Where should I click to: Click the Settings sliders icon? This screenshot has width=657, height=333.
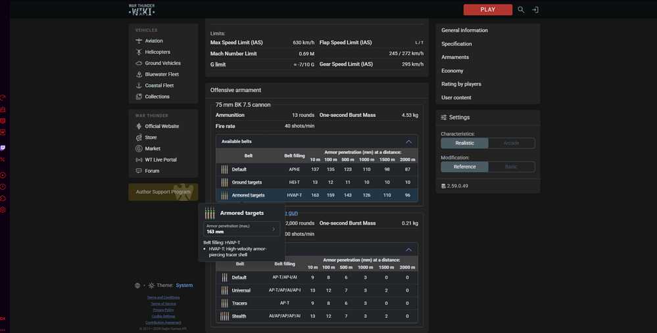444,118
